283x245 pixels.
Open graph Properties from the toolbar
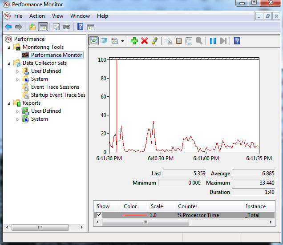click(189, 41)
